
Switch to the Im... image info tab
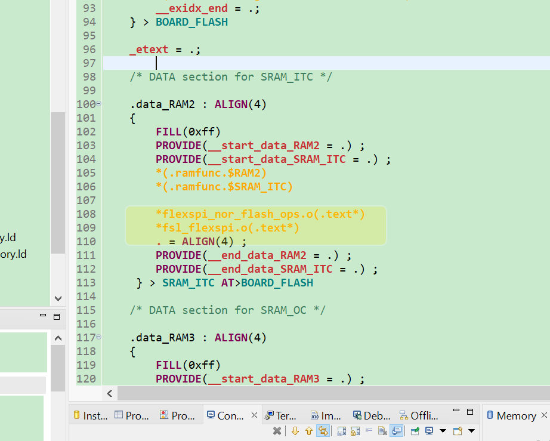pos(326,415)
